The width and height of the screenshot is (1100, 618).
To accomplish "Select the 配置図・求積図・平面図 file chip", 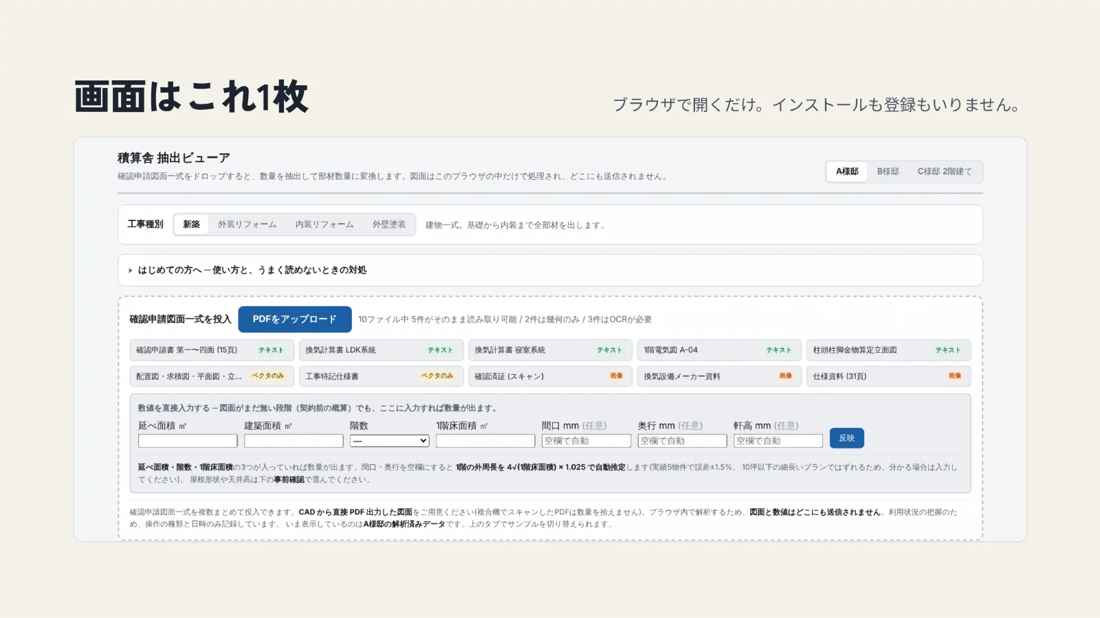I will click(x=212, y=376).
